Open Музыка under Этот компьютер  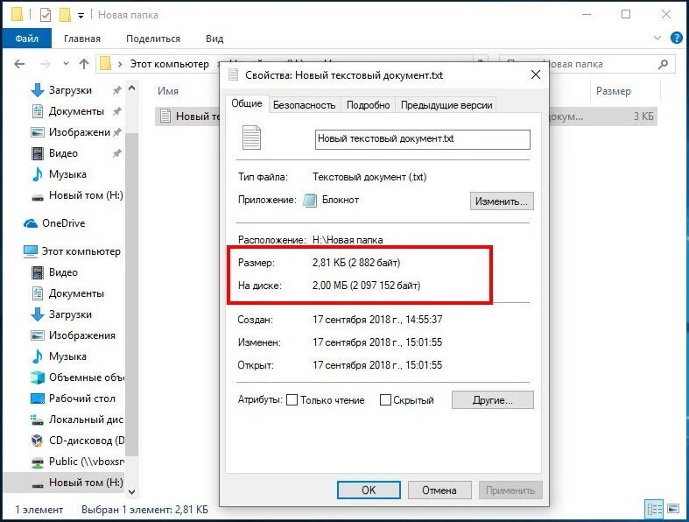click(x=67, y=356)
